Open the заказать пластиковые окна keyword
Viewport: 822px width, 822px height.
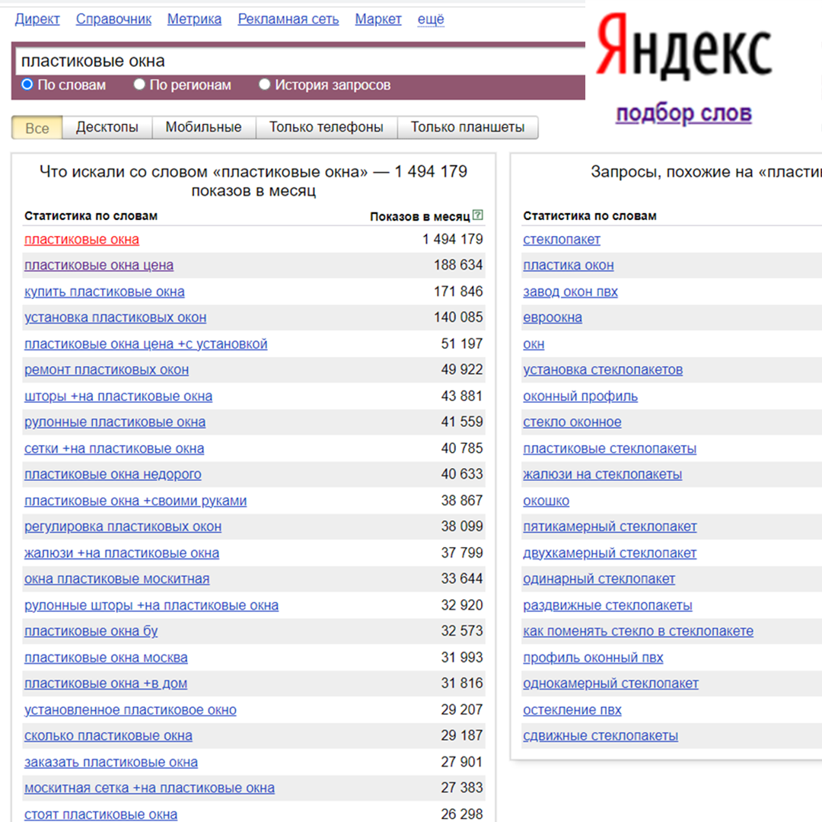coord(111,762)
